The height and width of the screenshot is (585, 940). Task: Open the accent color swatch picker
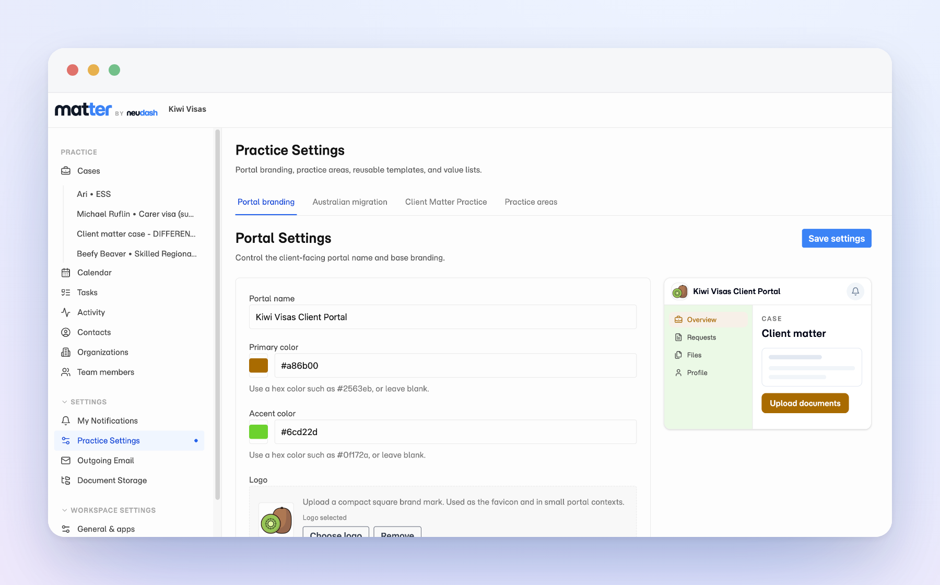pyautogui.click(x=258, y=432)
